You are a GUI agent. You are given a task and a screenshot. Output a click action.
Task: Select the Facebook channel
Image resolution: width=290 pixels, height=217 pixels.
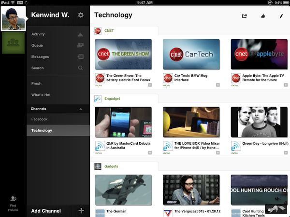(x=58, y=119)
